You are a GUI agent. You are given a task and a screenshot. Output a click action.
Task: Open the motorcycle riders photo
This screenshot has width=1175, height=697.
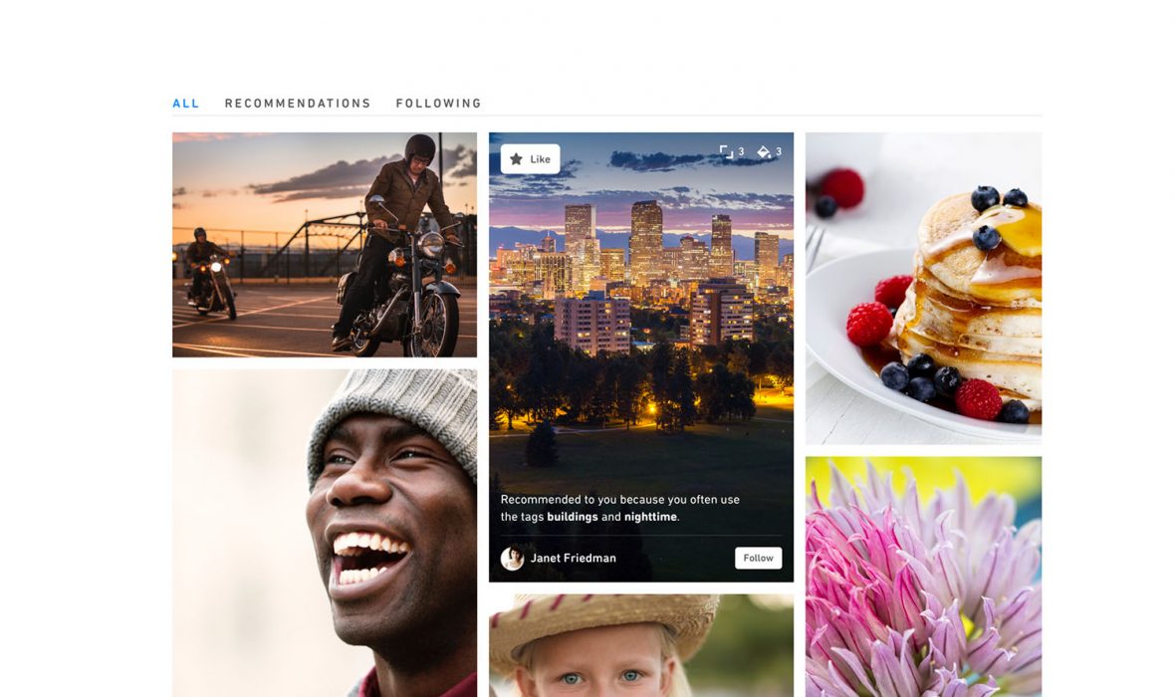pos(325,244)
